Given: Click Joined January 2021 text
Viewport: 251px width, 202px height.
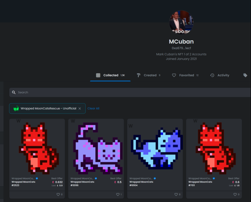Looking at the screenshot, I should point(181,59).
